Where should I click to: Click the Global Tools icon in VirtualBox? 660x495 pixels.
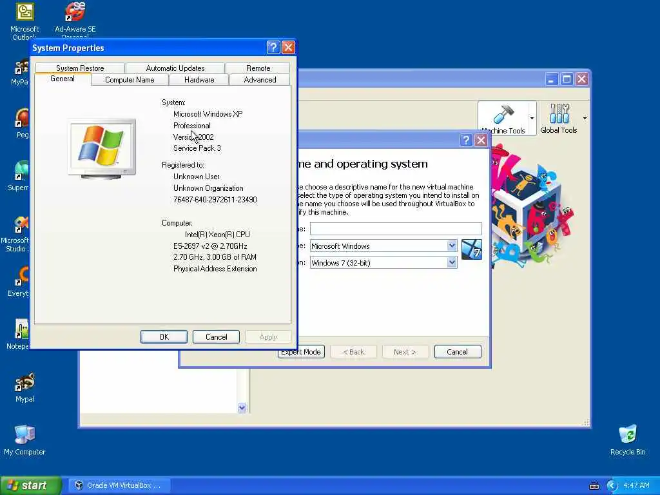pyautogui.click(x=559, y=119)
